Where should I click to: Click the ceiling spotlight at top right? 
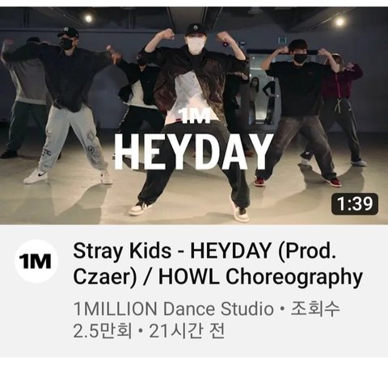tap(339, 21)
